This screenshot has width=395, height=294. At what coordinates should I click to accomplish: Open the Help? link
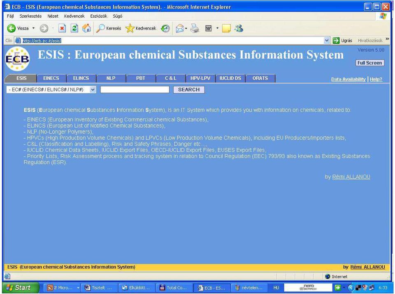point(376,79)
